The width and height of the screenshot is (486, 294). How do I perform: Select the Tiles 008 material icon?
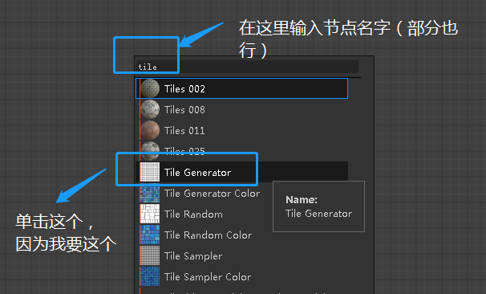click(150, 109)
